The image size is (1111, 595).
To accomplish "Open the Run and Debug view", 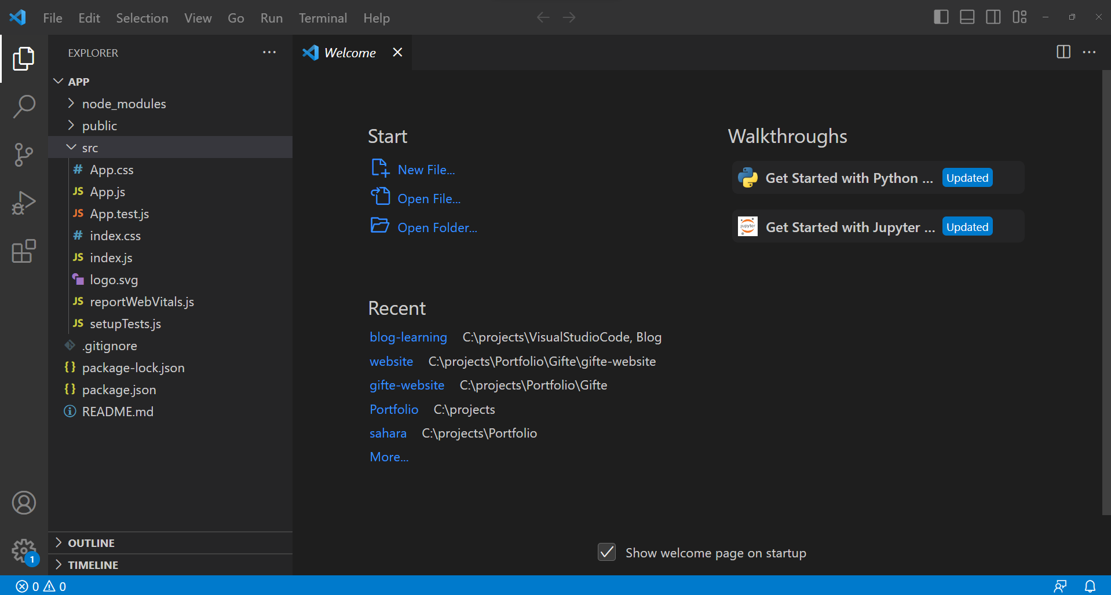I will (x=24, y=203).
